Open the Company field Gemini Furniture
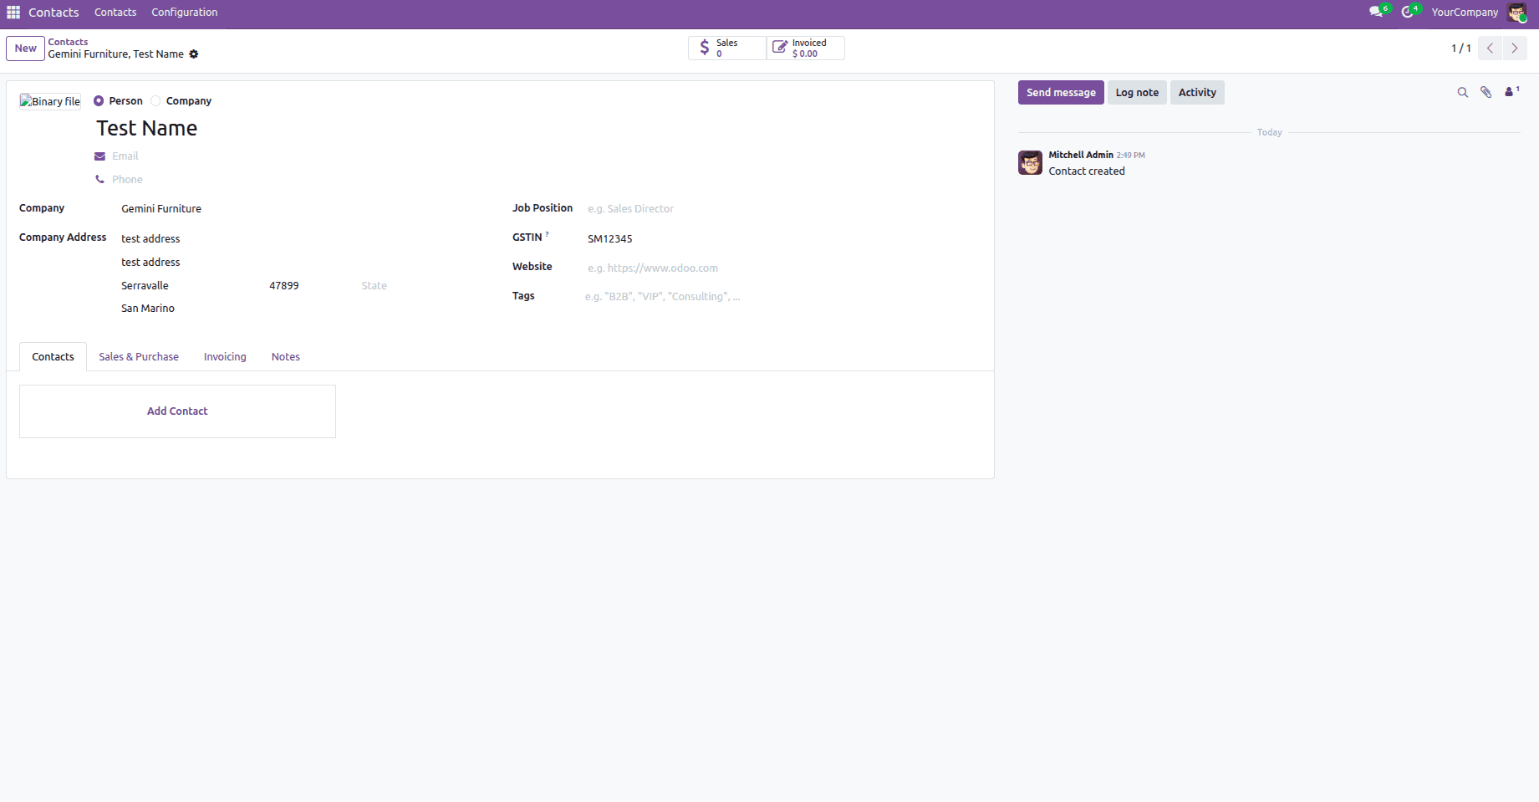The height and width of the screenshot is (802, 1539). pyautogui.click(x=304, y=209)
